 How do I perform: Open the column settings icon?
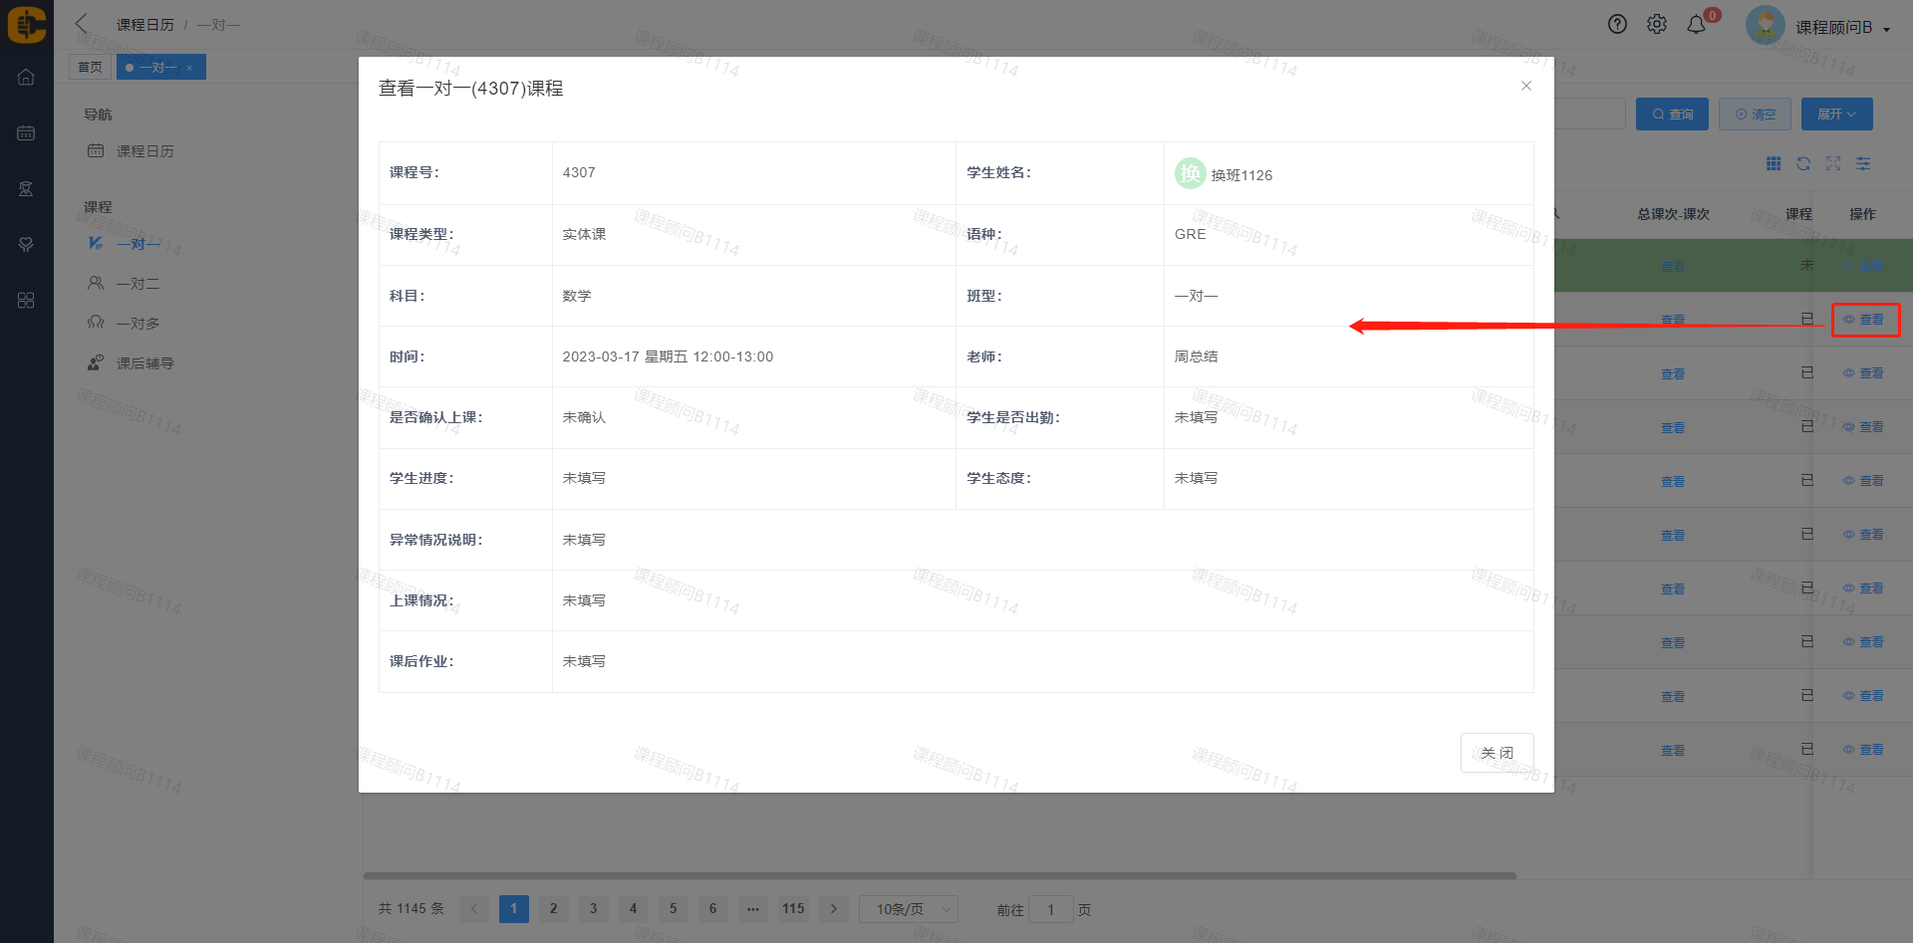click(x=1863, y=163)
